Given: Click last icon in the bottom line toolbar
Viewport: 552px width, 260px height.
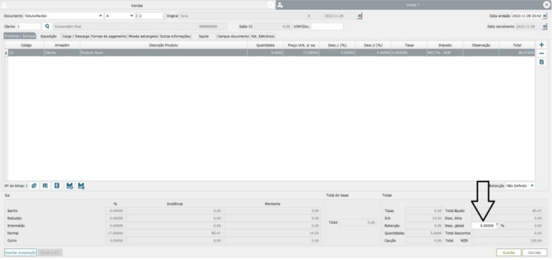Looking at the screenshot, I should (82, 185).
